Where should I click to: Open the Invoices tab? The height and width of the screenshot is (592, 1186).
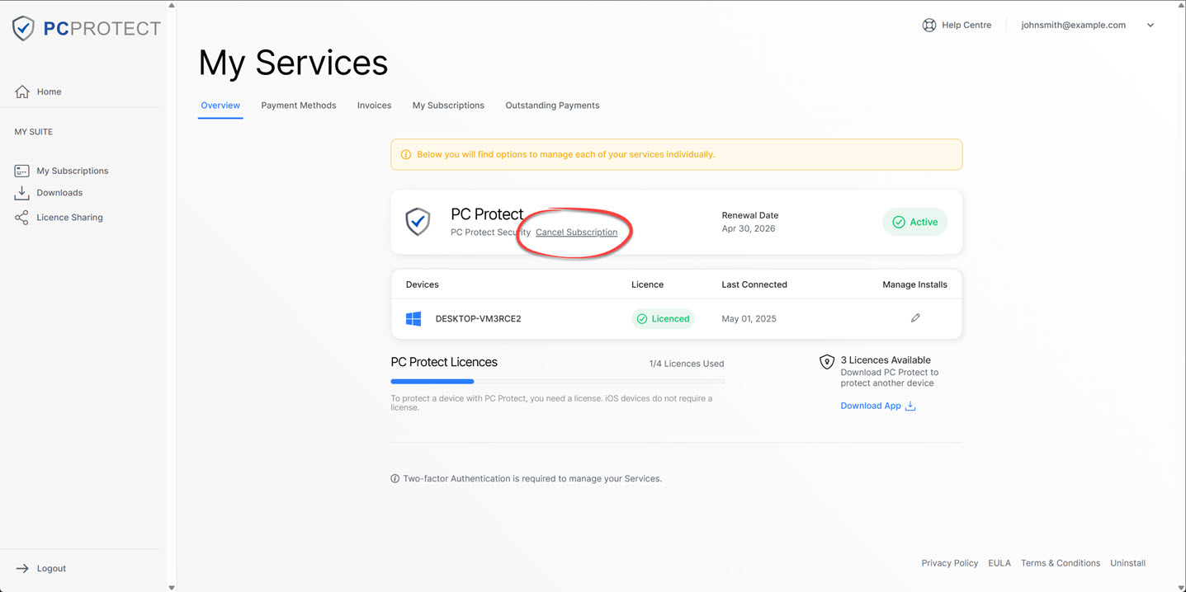[374, 106]
